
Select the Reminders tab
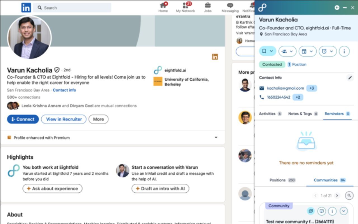337,114
